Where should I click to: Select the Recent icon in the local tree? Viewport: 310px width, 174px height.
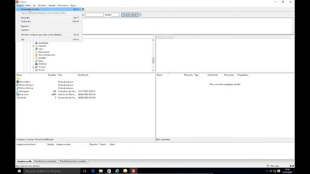pos(36,70)
